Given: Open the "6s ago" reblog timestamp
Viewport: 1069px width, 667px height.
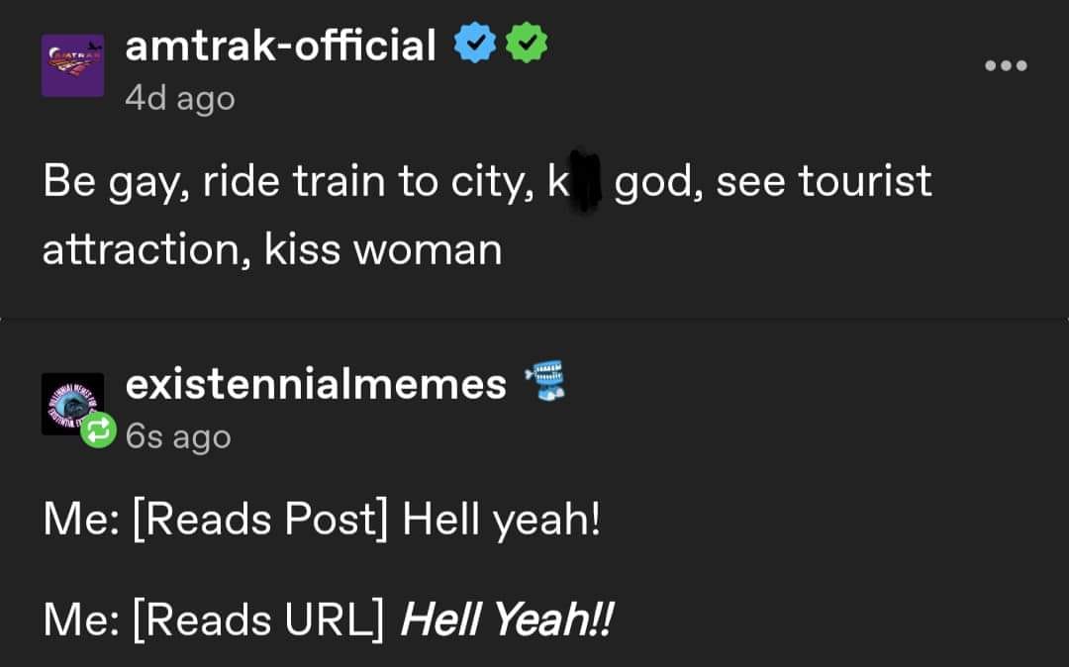Looking at the screenshot, I should point(178,436).
